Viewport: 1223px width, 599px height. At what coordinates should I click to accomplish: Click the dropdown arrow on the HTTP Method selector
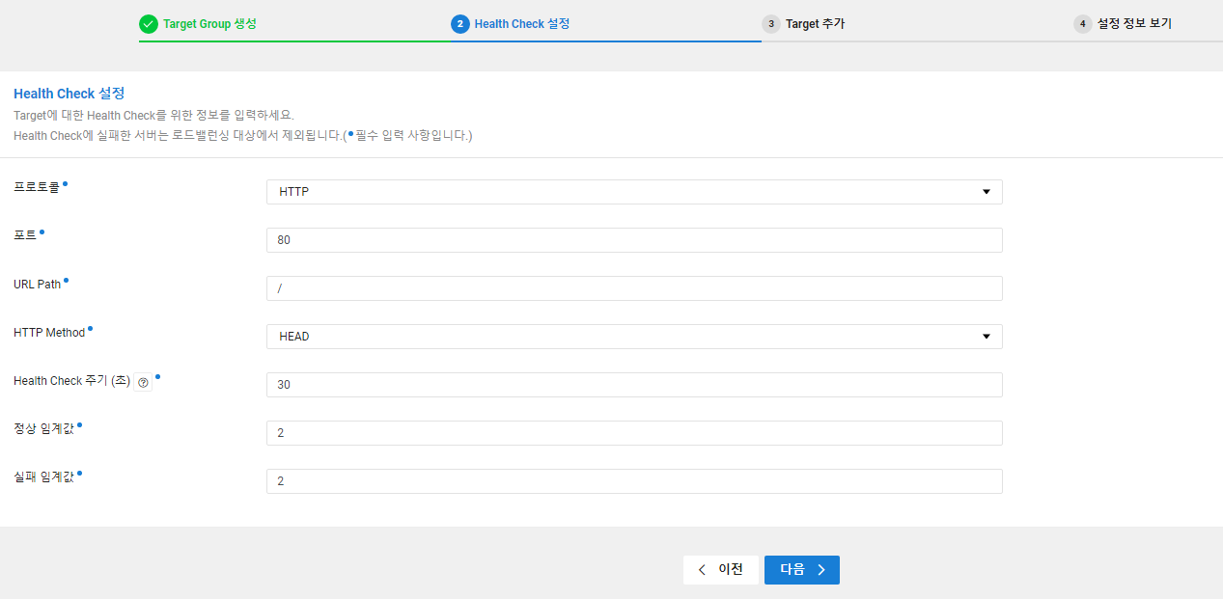pos(986,336)
